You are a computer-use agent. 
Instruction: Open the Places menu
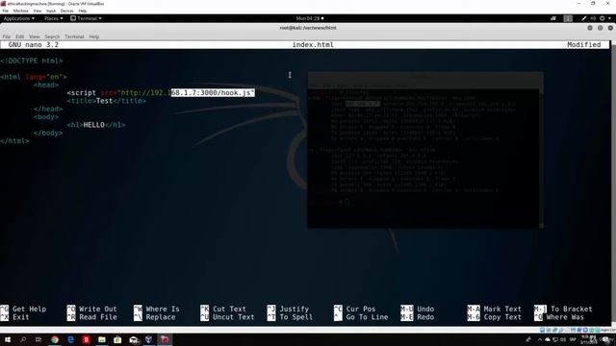tap(53, 18)
